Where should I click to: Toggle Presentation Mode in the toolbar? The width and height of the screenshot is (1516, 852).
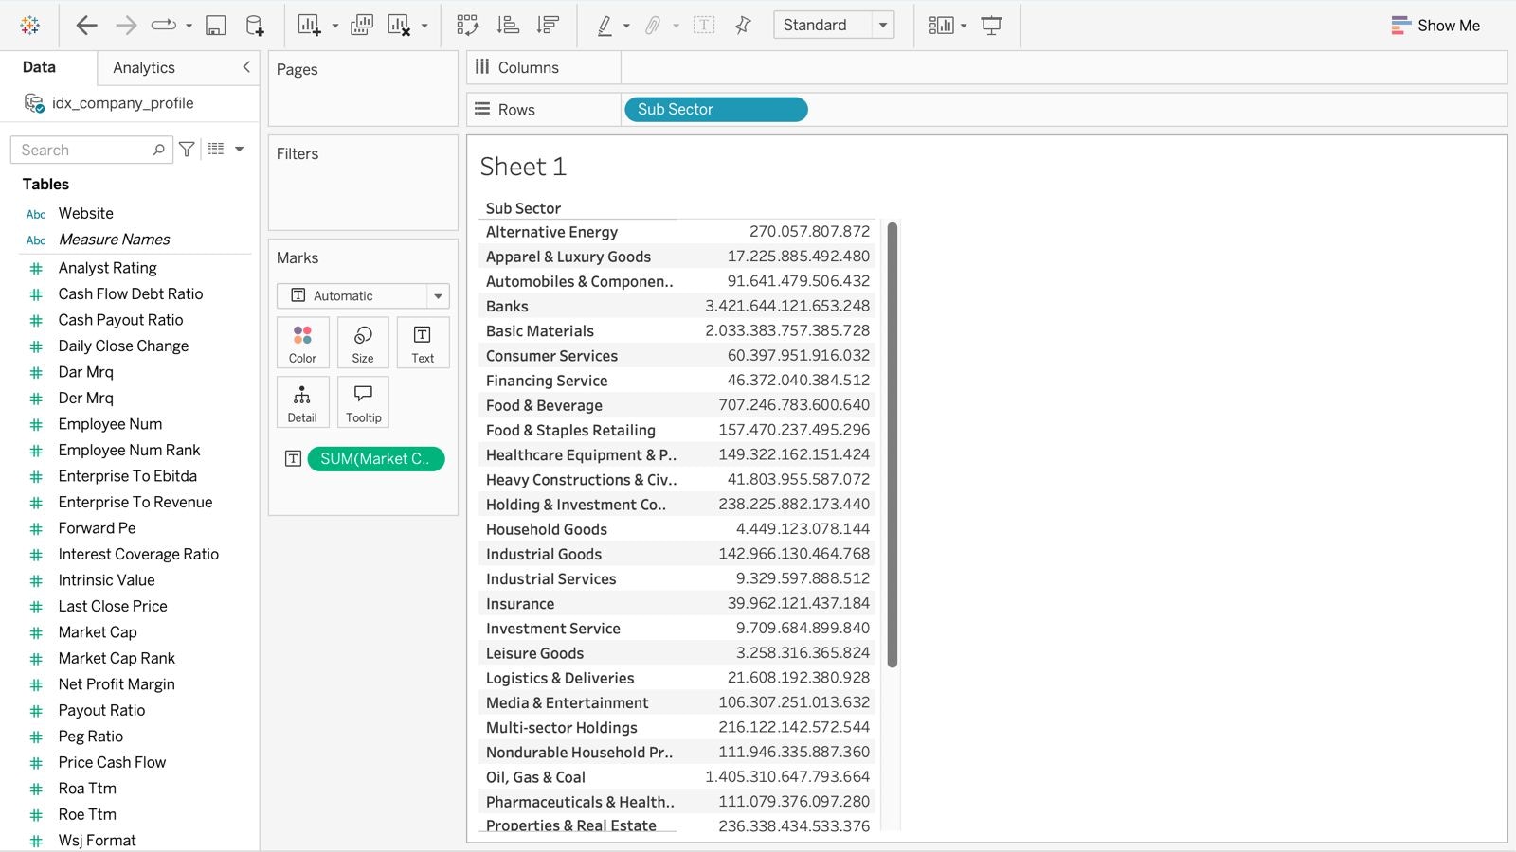coord(991,26)
